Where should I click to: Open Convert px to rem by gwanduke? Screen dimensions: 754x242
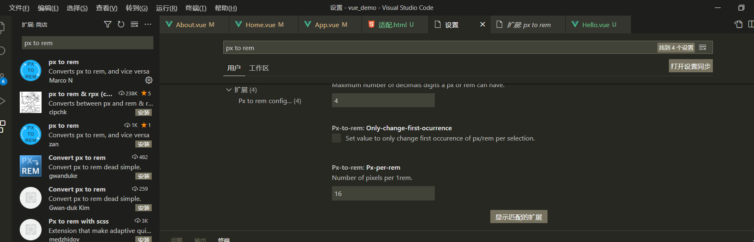tap(86, 166)
